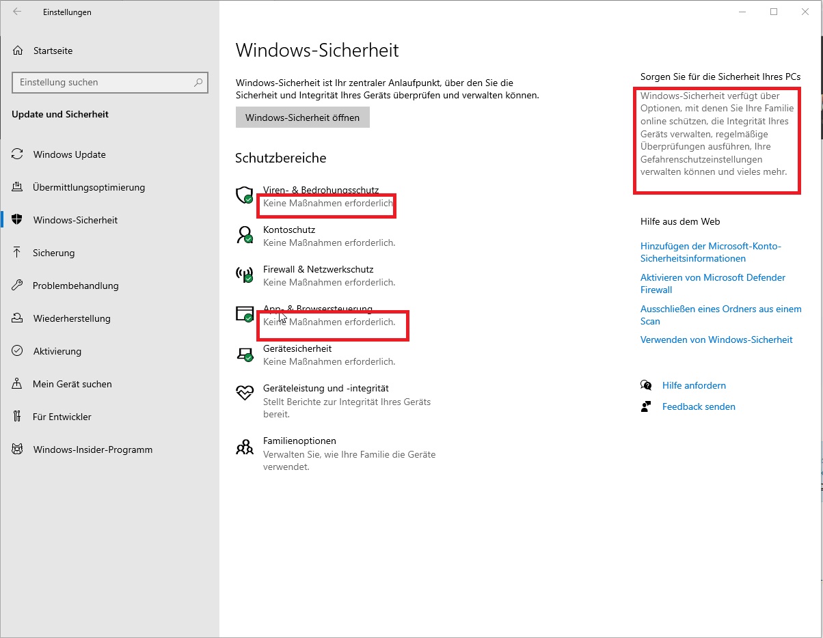Click the Gerätesicherheit laptop icon
Screen dimensions: 823x638
click(x=245, y=354)
